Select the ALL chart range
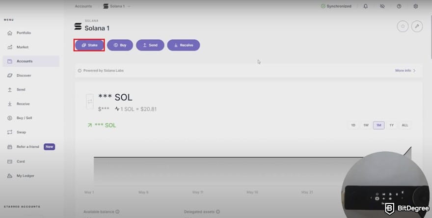The width and height of the screenshot is (432, 218). [x=405, y=125]
